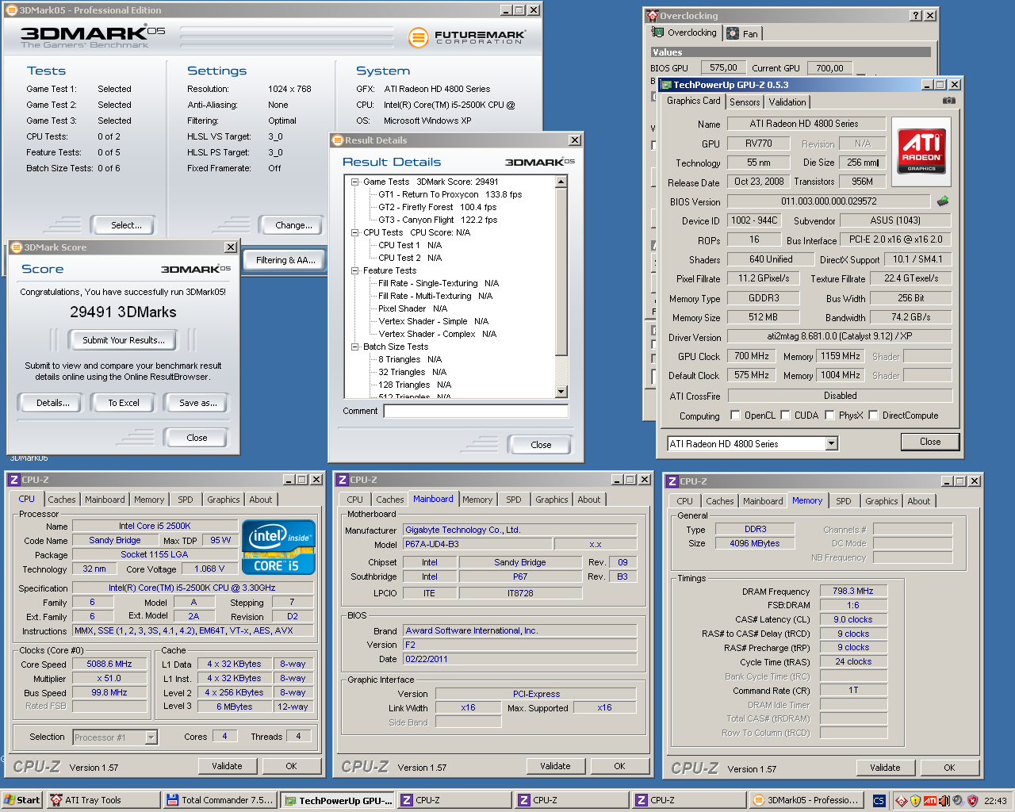Image resolution: width=1015 pixels, height=812 pixels.
Task: Click the help question mark in Overclocking window
Action: [916, 15]
